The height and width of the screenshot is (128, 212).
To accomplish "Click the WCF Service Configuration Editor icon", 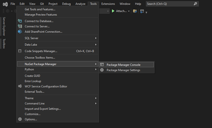I will click(x=20, y=86).
